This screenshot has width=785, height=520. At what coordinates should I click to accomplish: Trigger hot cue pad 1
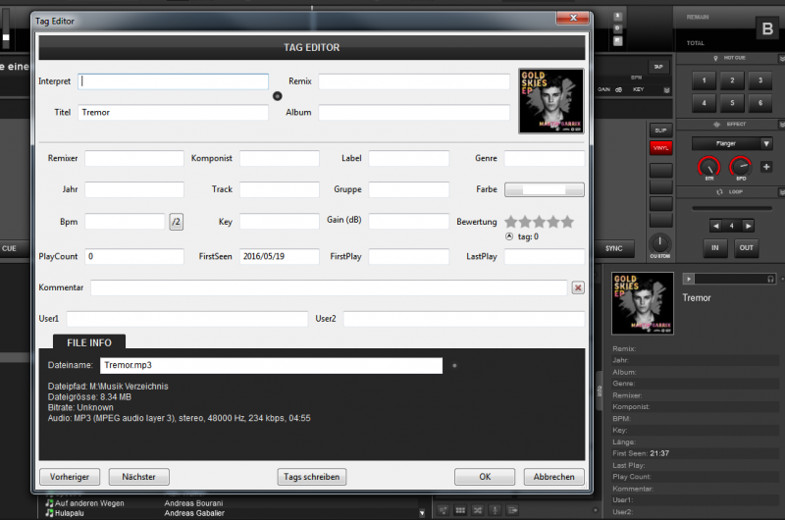[704, 81]
